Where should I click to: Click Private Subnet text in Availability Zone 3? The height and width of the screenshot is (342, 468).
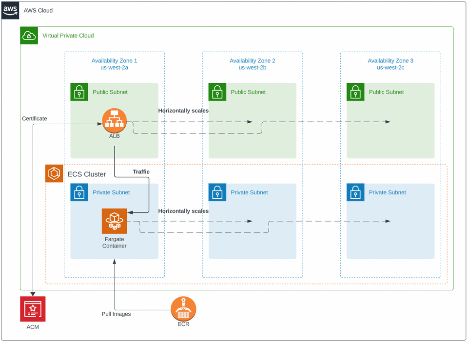pos(388,192)
